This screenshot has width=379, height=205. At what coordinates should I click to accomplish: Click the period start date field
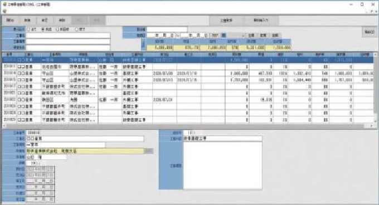click(161, 36)
